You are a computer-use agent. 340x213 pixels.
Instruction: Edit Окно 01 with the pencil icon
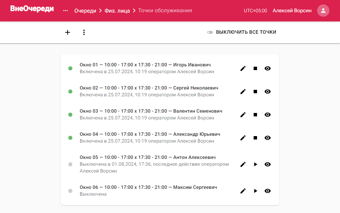(243, 68)
